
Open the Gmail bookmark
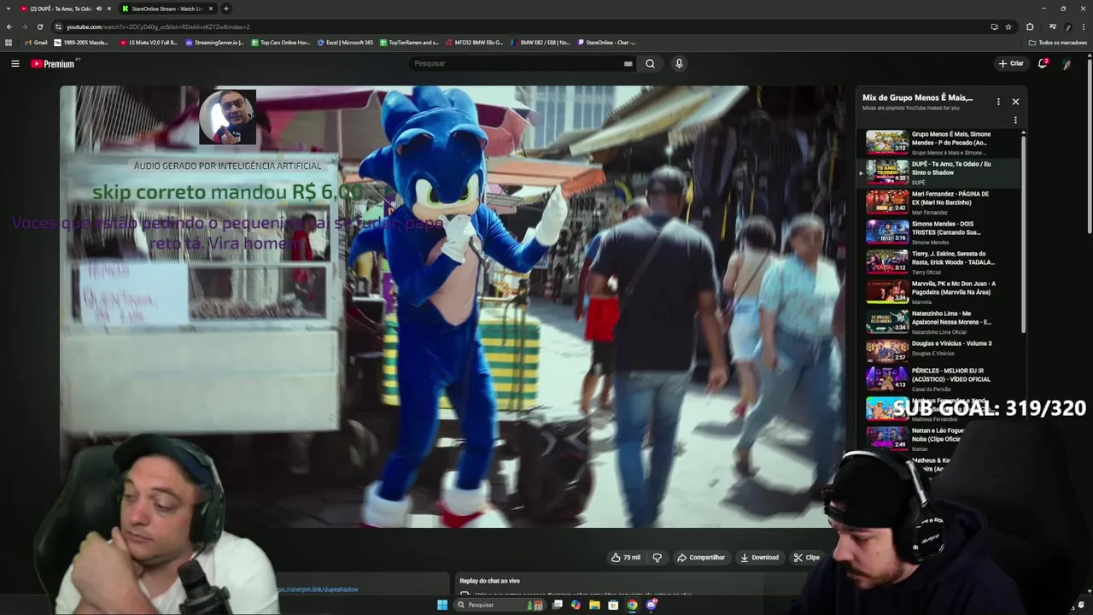(x=36, y=42)
